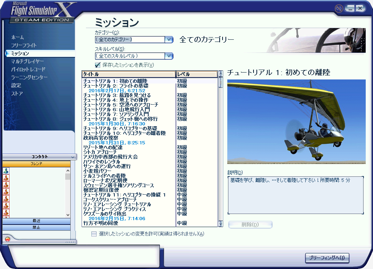
Task: Toggle 保存したミッションを表示 checkbox
Action: click(98, 65)
